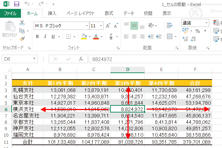Click the Save icon in quick access toolbar
This screenshot has width=222, height=148.
pos(17,4)
